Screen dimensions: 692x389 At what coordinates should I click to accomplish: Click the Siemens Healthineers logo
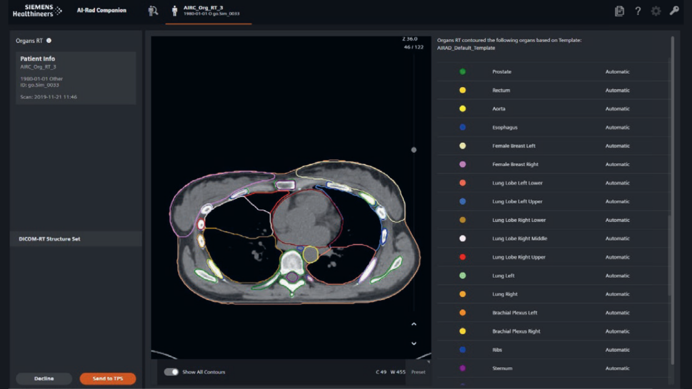point(37,11)
